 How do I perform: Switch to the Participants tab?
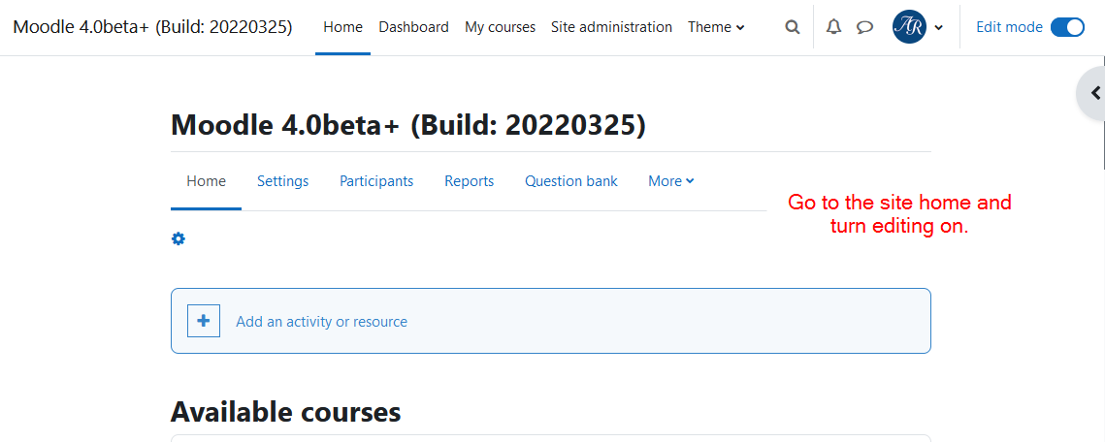pos(376,181)
